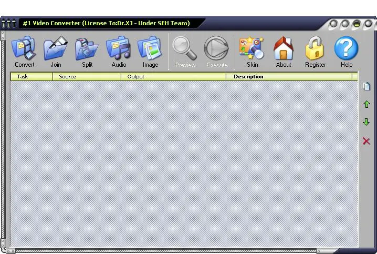The height and width of the screenshot is (254, 377).
Task: Delete task with the red X icon
Action: click(366, 141)
